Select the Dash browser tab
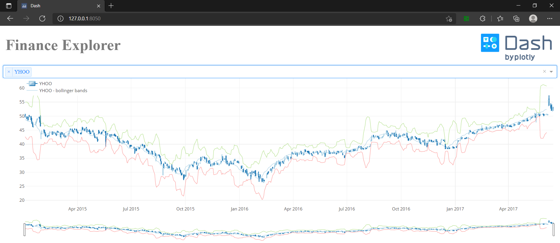The width and height of the screenshot is (560, 243). pos(60,6)
